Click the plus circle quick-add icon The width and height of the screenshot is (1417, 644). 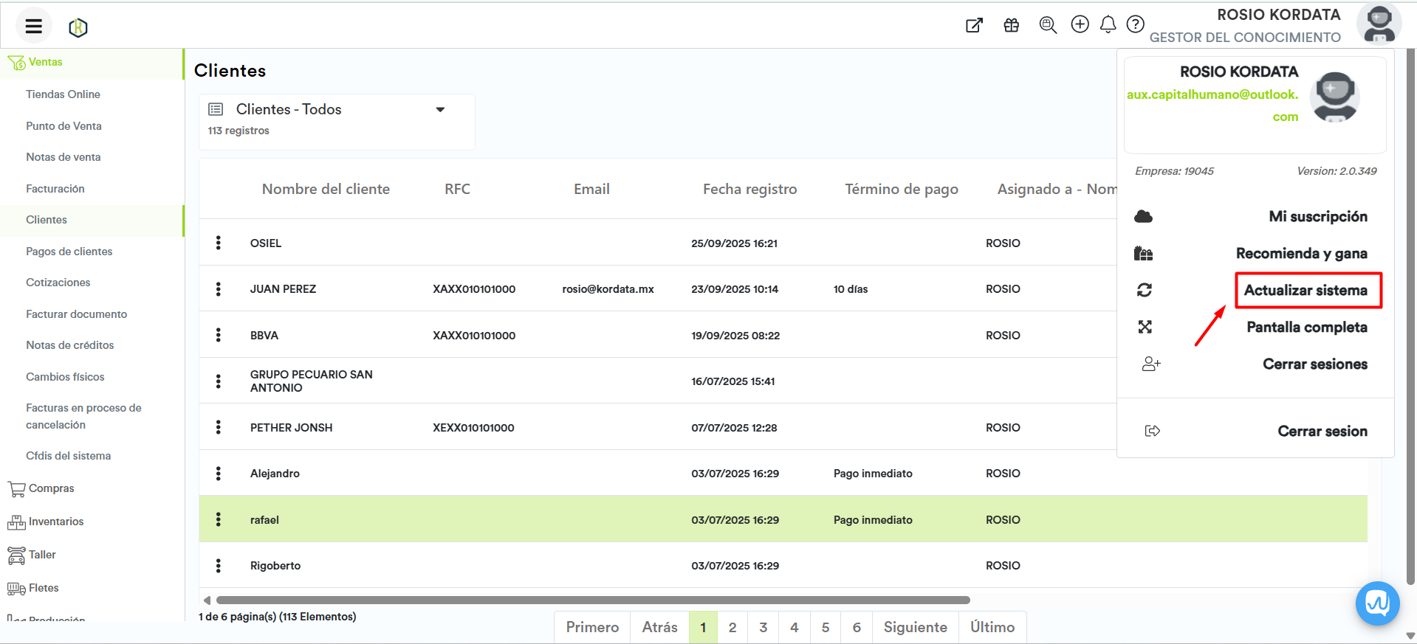(x=1080, y=24)
